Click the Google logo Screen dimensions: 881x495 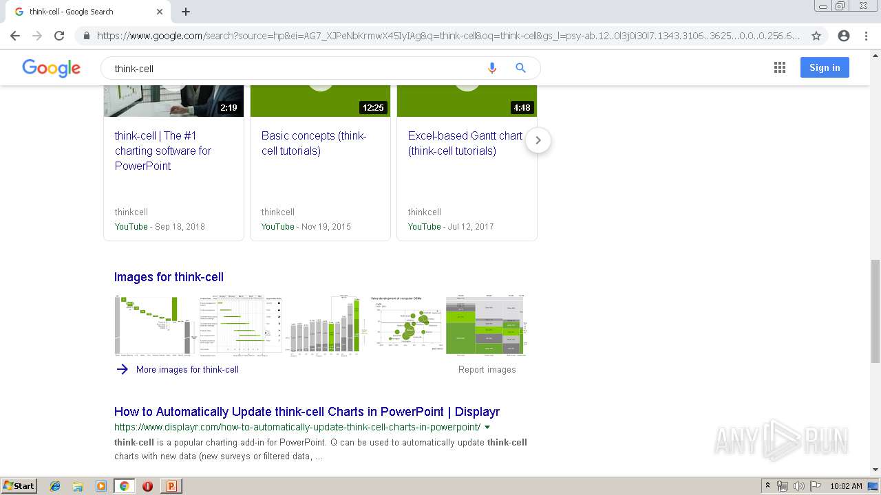pos(52,68)
